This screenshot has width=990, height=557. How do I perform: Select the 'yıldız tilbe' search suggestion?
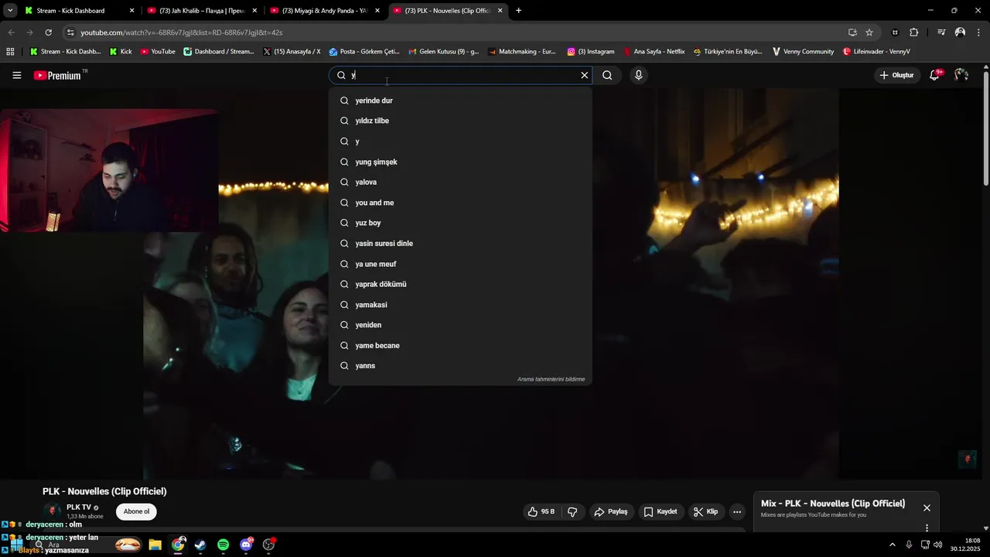tap(460, 121)
